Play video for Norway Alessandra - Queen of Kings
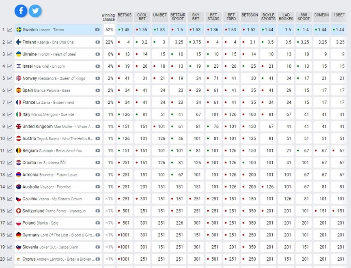The height and width of the screenshot is (268, 351). pyautogui.click(x=97, y=78)
